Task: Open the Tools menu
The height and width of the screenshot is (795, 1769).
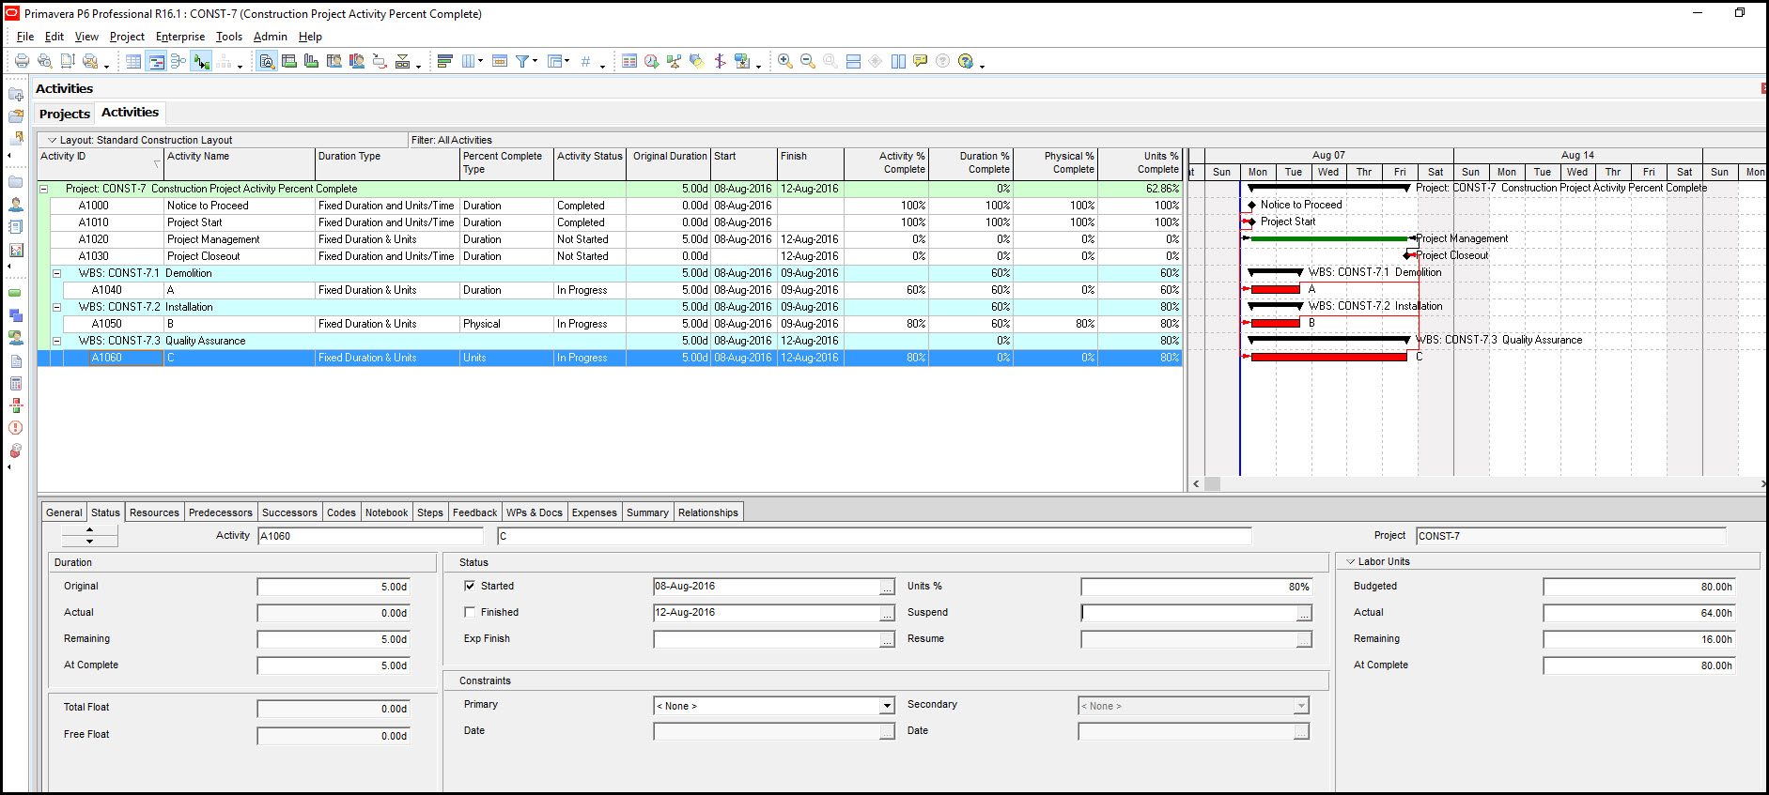Action: pos(229,37)
